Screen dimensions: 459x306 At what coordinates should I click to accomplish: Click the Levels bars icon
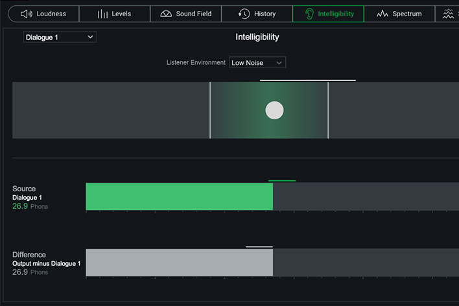coord(102,14)
